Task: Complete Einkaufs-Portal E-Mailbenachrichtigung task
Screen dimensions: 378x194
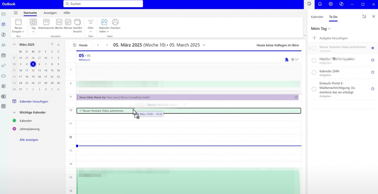Action: pyautogui.click(x=314, y=89)
